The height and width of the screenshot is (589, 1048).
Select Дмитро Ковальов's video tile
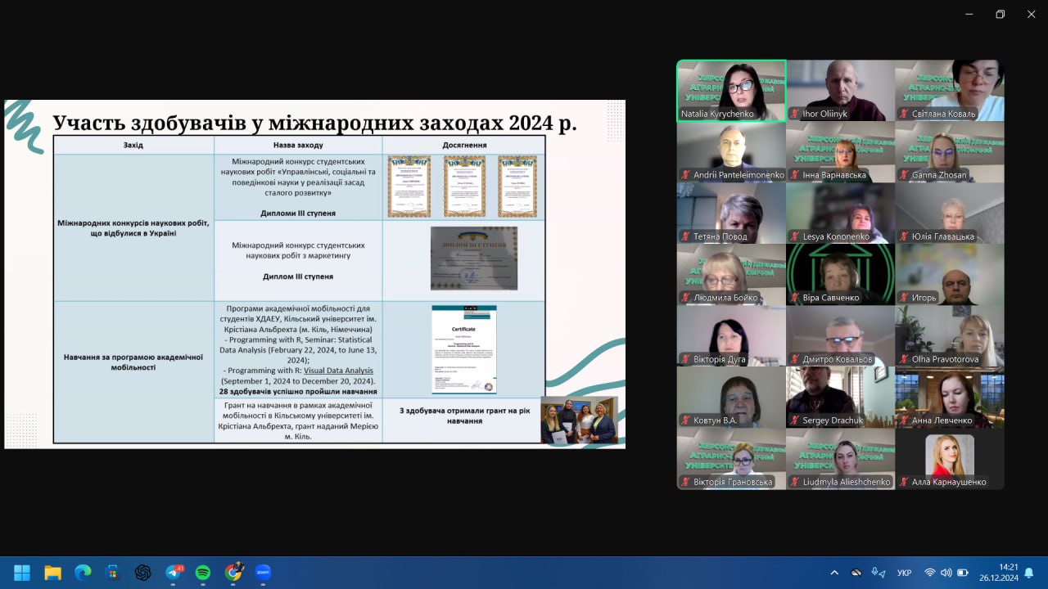coord(840,336)
